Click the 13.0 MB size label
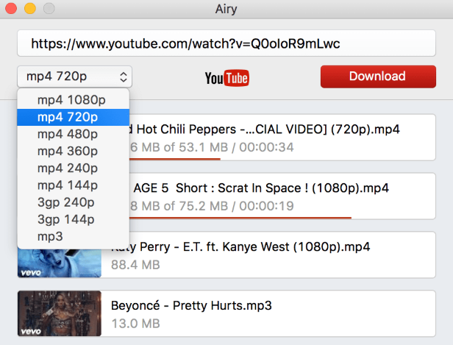453x345 pixels. tap(135, 324)
